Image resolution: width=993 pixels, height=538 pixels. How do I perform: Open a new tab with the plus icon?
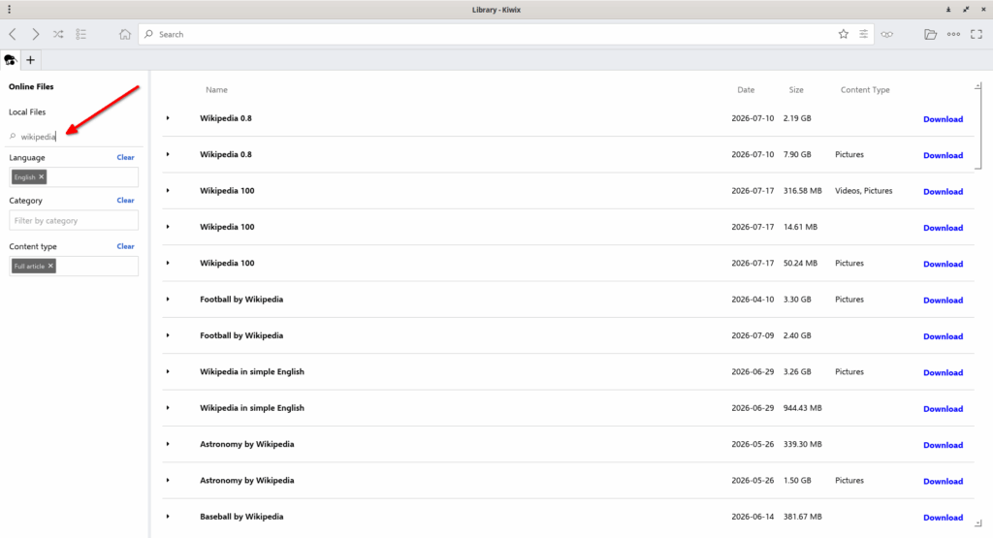click(x=30, y=60)
